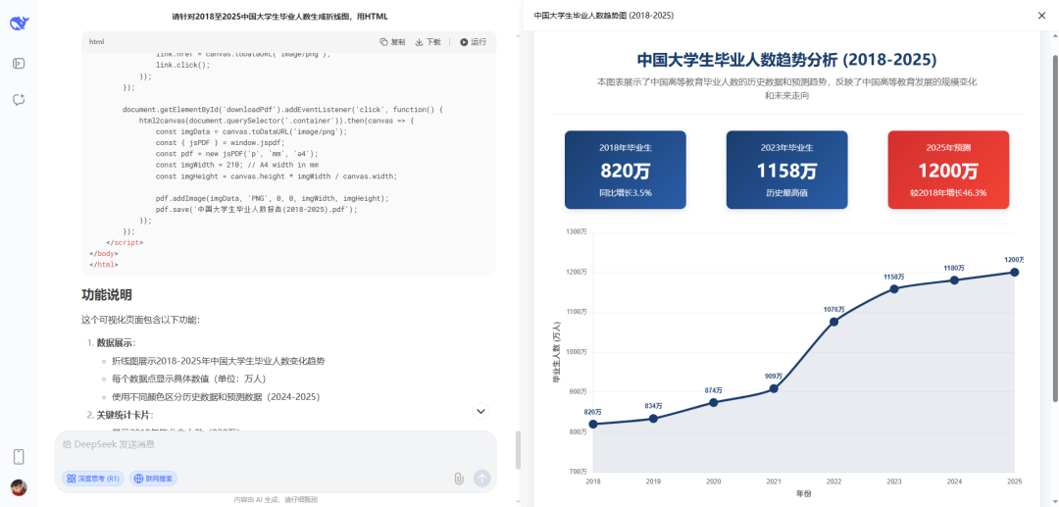
Task: Click the 2021 data point 909万
Action: tap(774, 389)
